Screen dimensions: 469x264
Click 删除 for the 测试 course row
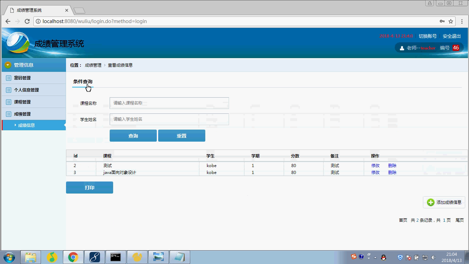(x=392, y=166)
